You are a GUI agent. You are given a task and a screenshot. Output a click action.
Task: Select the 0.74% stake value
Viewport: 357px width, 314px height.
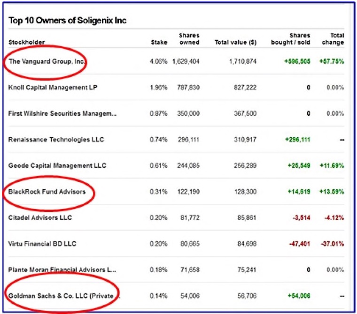(158, 139)
